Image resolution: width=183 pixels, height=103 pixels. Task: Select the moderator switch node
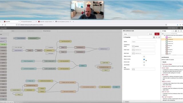(49, 50)
